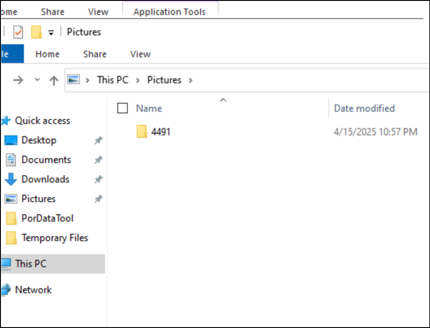Screen dimensions: 430x328
Task: Open the Home ribbon tab
Action: click(47, 54)
